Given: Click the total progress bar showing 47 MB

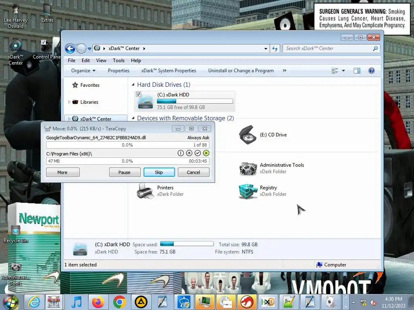Looking at the screenshot, I should [128, 161].
